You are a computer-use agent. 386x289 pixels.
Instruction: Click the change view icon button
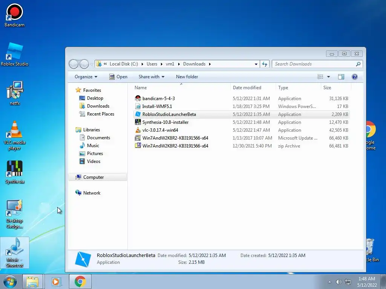click(320, 77)
